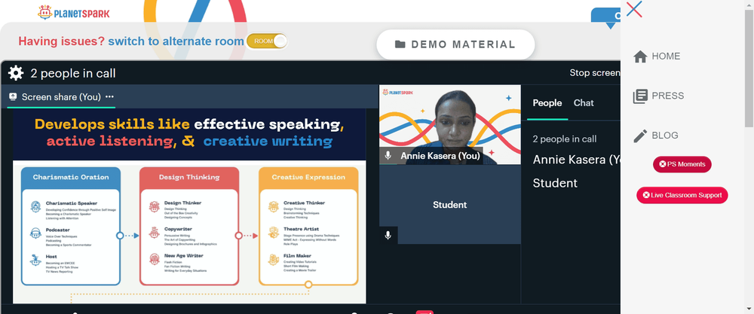Select the Student video tile
The height and width of the screenshot is (314, 754).
tap(449, 205)
